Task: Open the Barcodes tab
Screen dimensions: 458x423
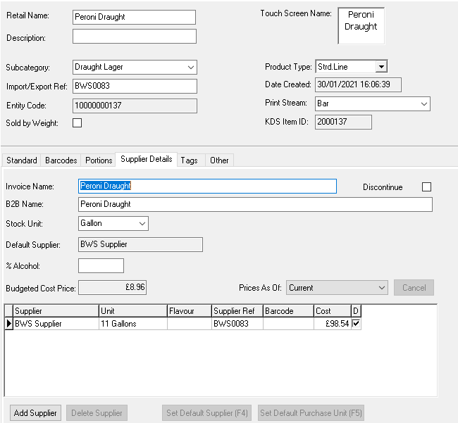Action: (x=61, y=160)
